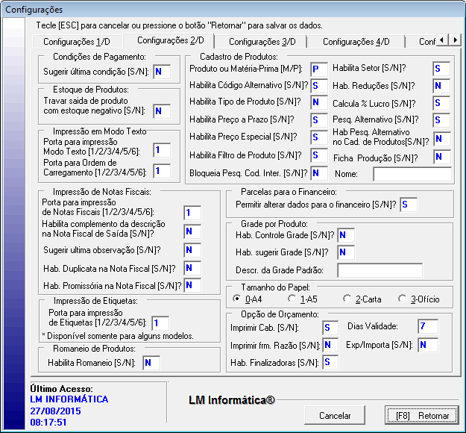This screenshot has height=433, width=466.
Task: Open the Configurações 3/D tab
Action: point(261,41)
